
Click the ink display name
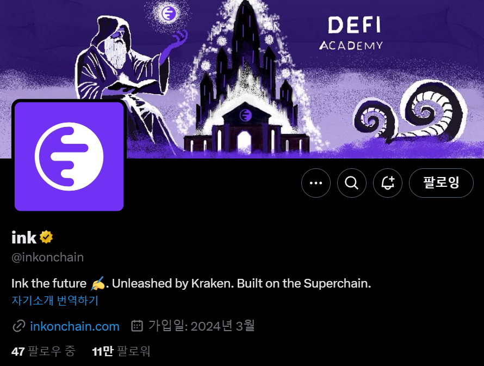pos(24,237)
